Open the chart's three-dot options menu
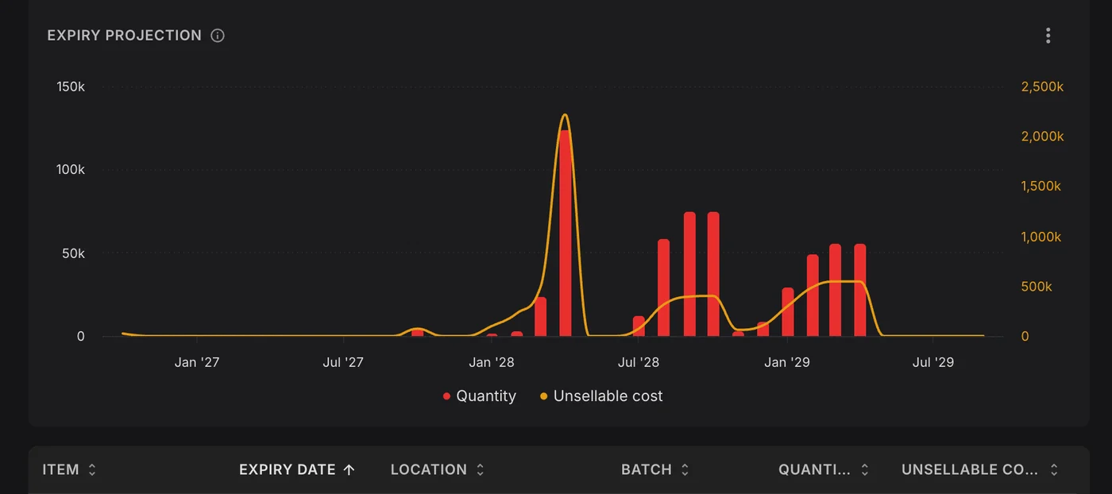The width and height of the screenshot is (1112, 494). point(1048,36)
